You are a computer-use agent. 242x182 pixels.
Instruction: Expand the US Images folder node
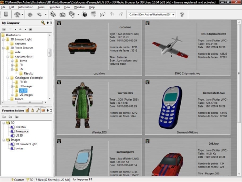tap(12, 95)
